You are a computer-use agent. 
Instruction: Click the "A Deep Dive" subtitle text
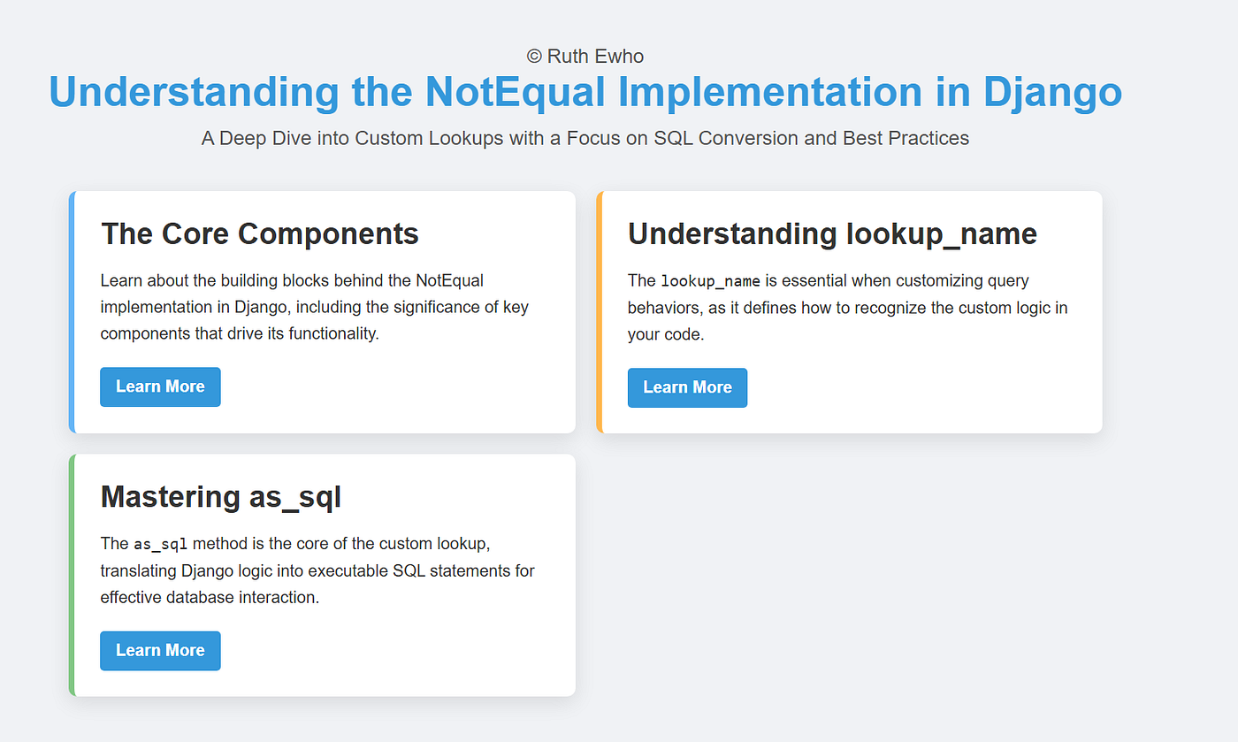pyautogui.click(x=585, y=138)
